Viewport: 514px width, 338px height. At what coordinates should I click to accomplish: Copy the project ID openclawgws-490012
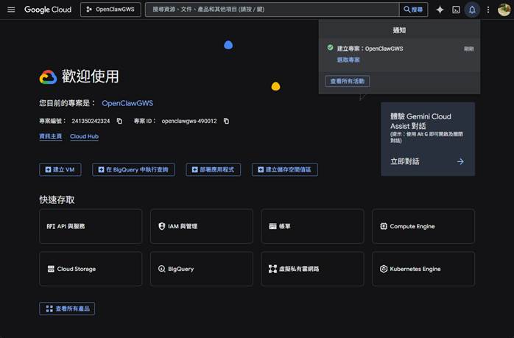point(226,121)
